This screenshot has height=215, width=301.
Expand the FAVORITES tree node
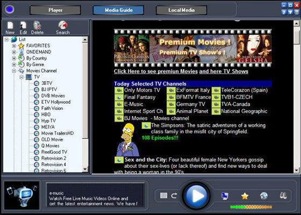[x=14, y=46]
